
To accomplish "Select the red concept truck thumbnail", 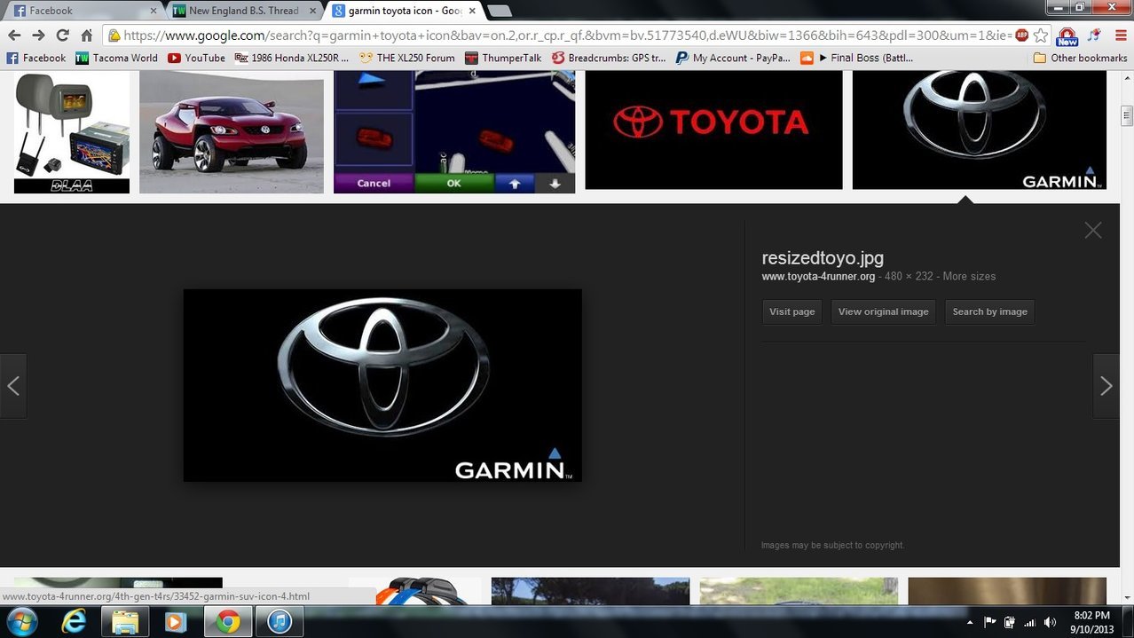I will [232, 131].
